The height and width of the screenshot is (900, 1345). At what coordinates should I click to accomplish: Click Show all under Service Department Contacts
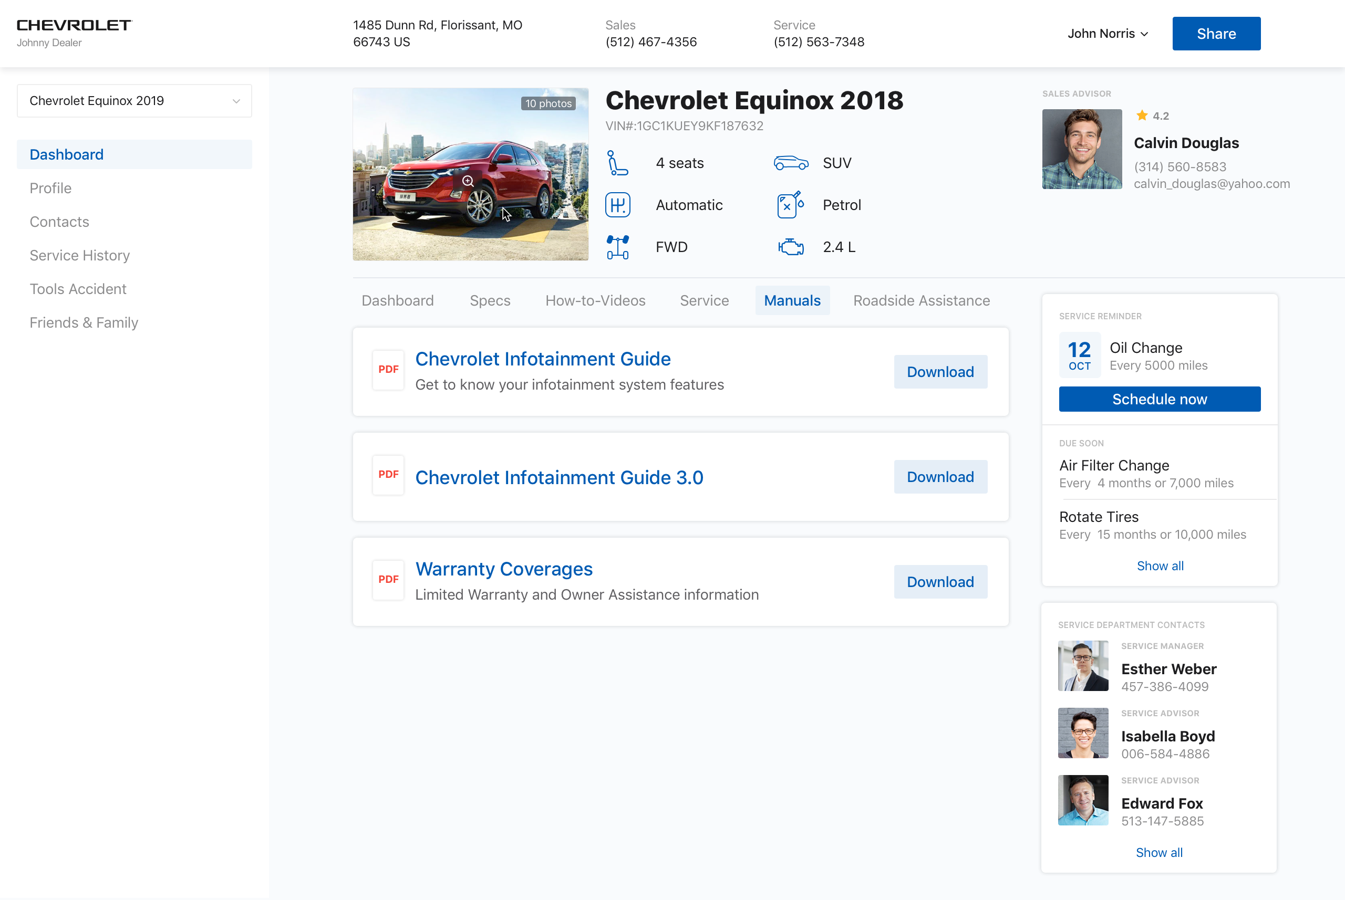click(1159, 852)
